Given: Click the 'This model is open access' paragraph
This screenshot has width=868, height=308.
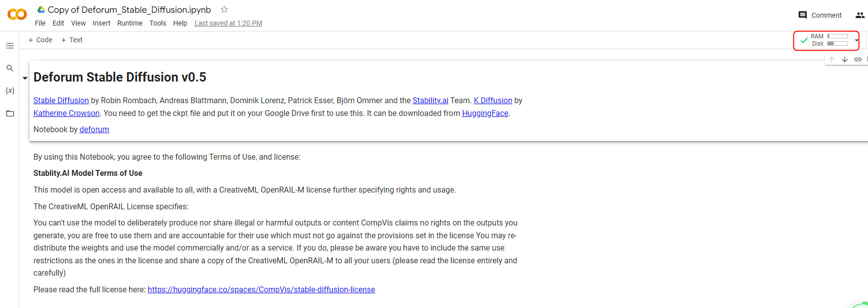Looking at the screenshot, I should 244,190.
